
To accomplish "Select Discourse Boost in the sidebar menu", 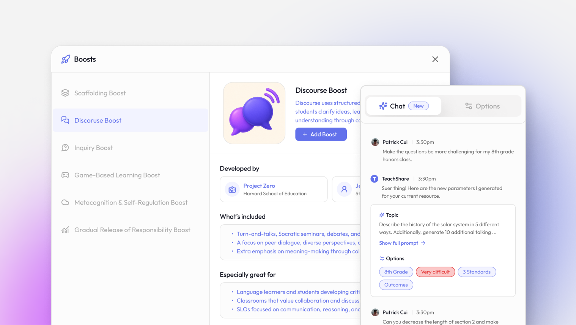I will coord(98,120).
